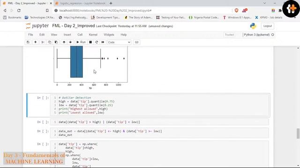
Task: Open Nigeria Postal Code bookmark
Action: pos(204,17)
